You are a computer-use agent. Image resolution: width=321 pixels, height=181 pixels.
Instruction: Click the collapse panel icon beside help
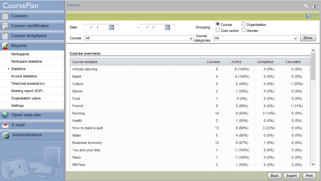click(315, 16)
